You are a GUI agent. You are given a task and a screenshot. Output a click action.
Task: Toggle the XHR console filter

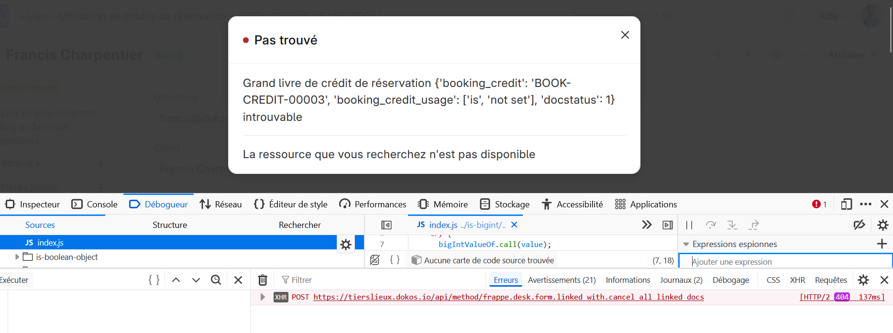click(797, 280)
